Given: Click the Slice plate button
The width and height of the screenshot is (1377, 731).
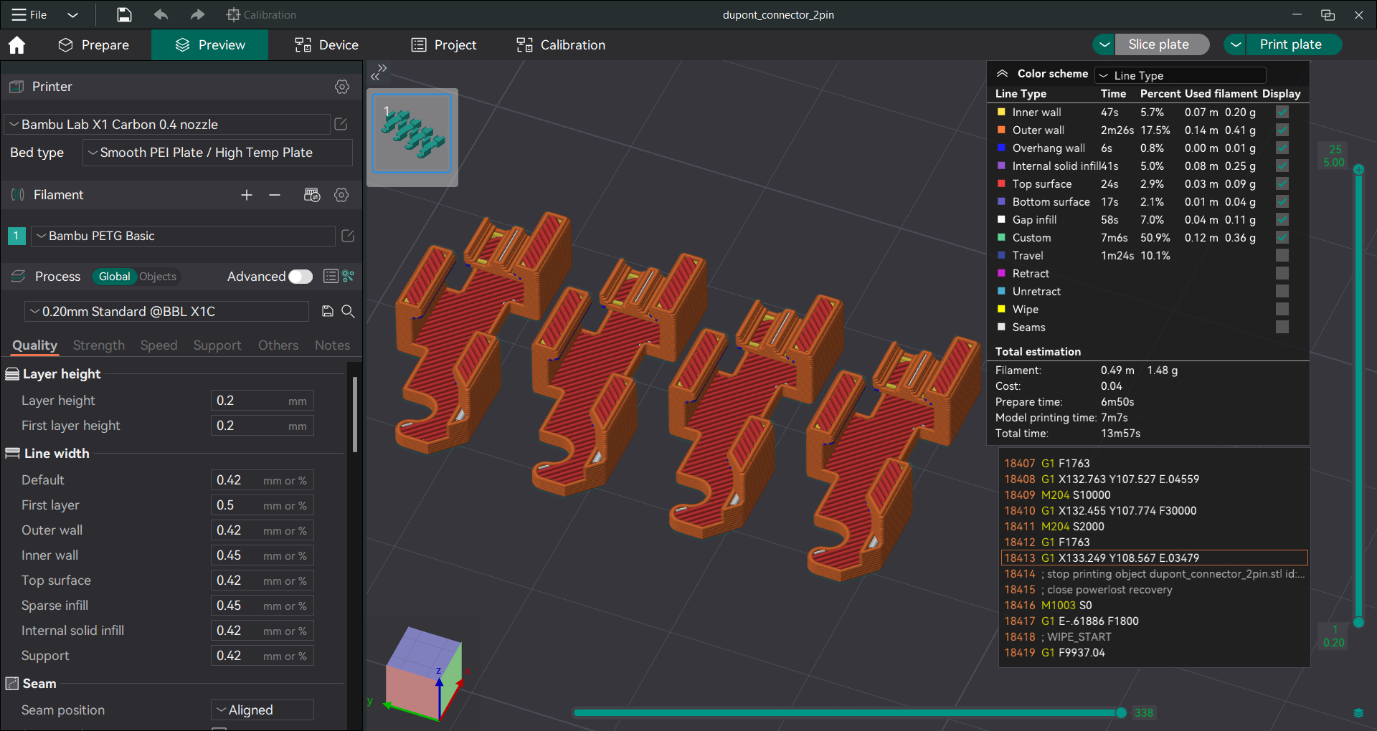Looking at the screenshot, I should (1158, 44).
